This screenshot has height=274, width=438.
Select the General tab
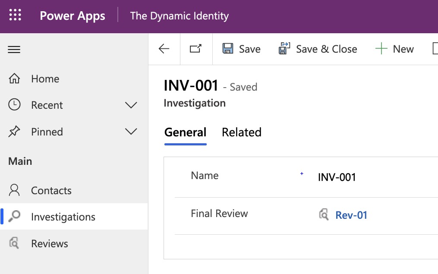185,132
